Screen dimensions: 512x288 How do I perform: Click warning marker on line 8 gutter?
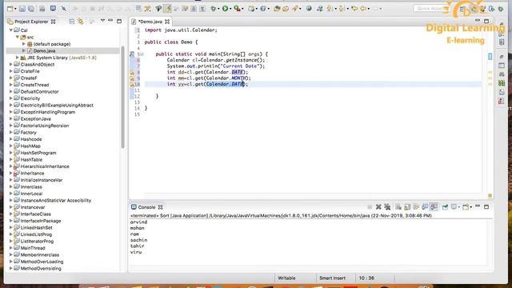click(x=132, y=72)
